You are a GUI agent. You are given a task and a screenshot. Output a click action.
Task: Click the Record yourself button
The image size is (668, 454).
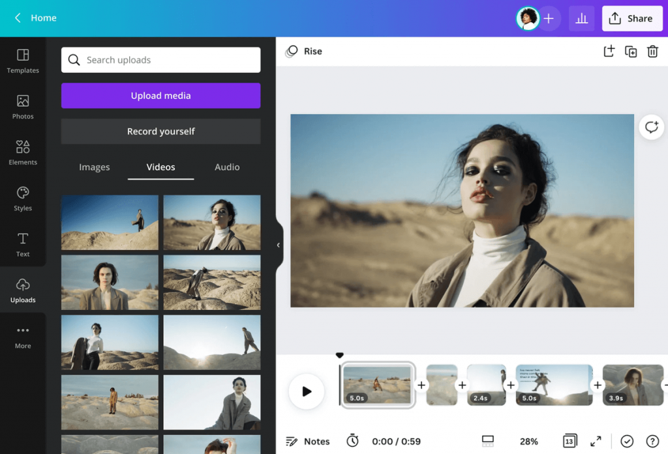click(160, 131)
